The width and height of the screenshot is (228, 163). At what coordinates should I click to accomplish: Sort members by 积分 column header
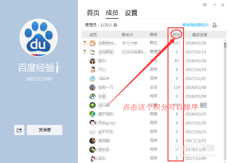(176, 35)
